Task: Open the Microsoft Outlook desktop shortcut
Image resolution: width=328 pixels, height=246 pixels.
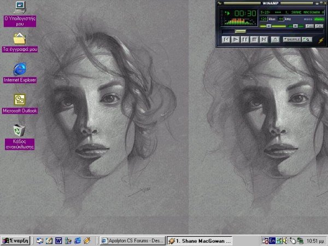Action: pyautogui.click(x=20, y=100)
